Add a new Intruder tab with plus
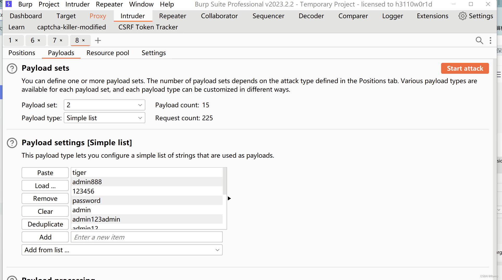The image size is (502, 280). (x=98, y=40)
